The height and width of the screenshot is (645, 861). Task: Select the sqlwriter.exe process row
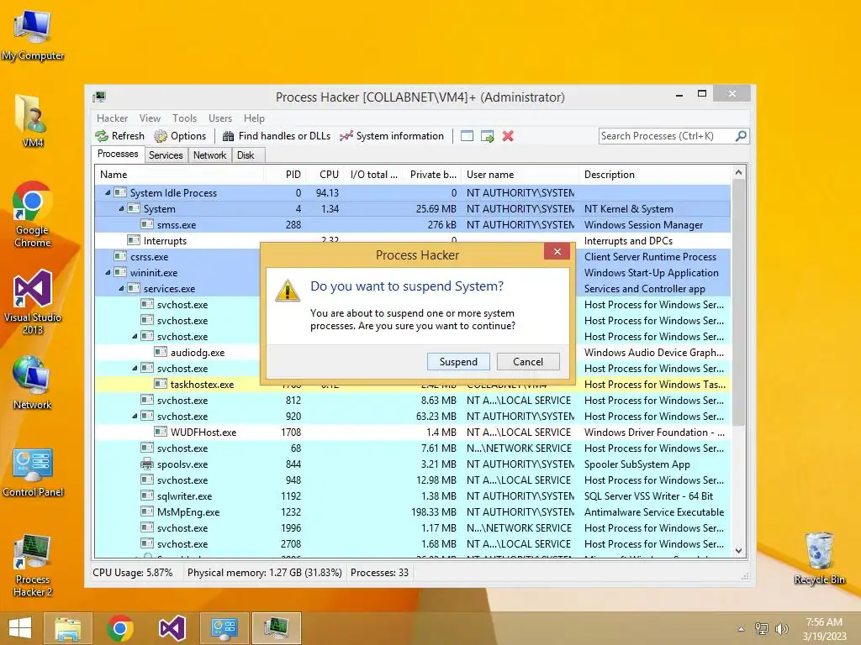click(412, 496)
